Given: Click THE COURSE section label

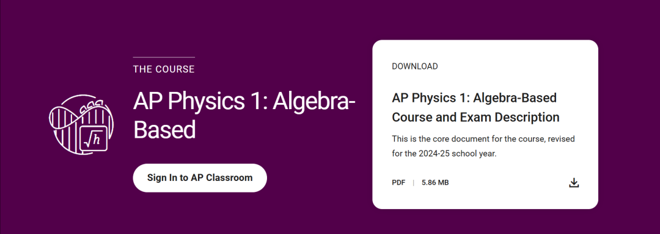Looking at the screenshot, I should (164, 69).
